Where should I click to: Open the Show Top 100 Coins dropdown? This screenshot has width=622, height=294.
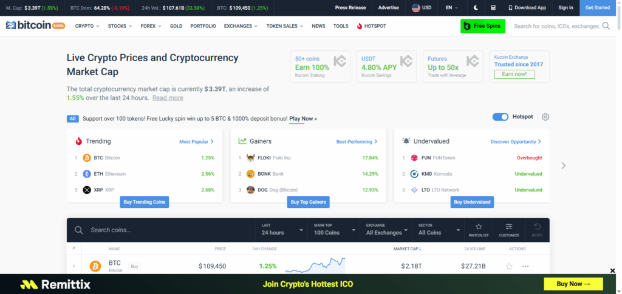(334, 230)
